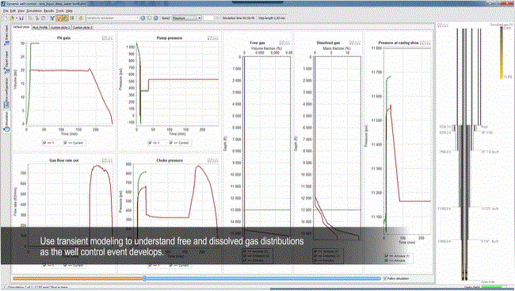The width and height of the screenshot is (515, 291).
Task: Toggle Annulus (T) checkbox in casing shoe legend
Action: coord(387,255)
